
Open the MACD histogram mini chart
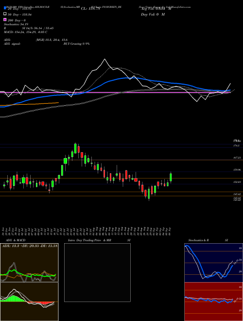[29, 302]
